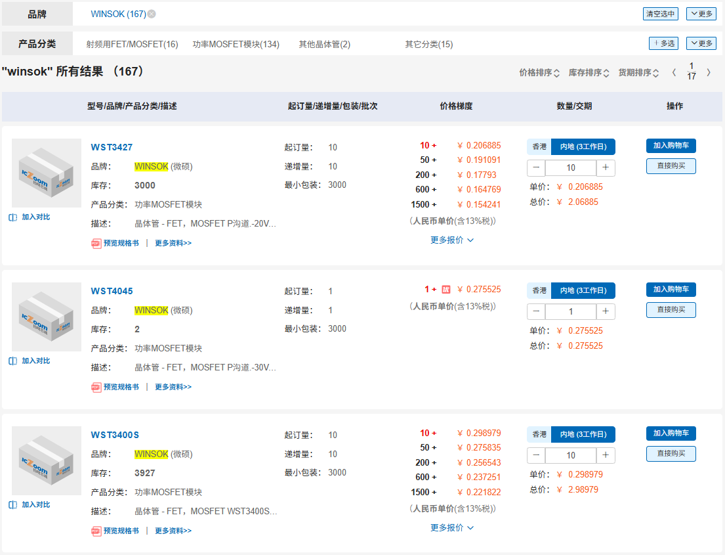Expand 更多报价 for WST3427
Image resolution: width=725 pixels, height=555 pixels.
452,240
